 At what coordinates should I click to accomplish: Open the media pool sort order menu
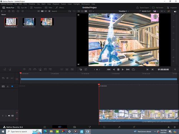69,11
